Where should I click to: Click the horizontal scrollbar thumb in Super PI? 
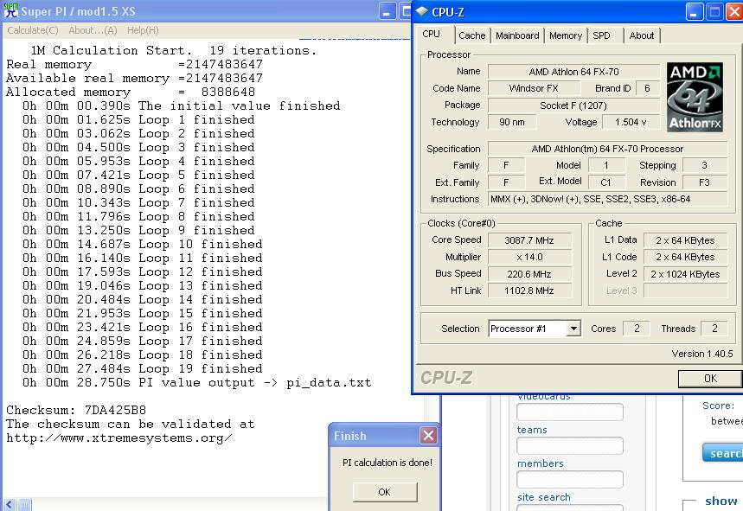coord(24,505)
